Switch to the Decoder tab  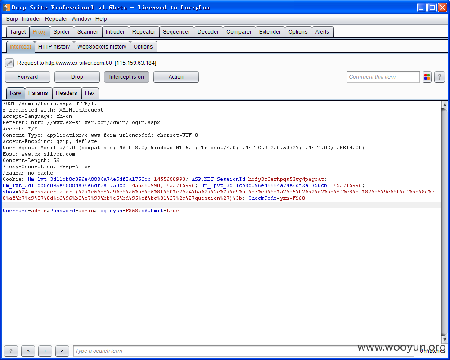coord(208,32)
